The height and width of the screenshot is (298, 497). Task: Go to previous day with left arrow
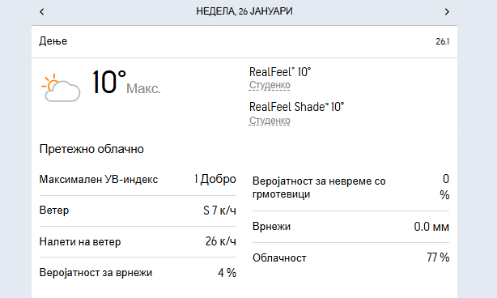(x=42, y=11)
